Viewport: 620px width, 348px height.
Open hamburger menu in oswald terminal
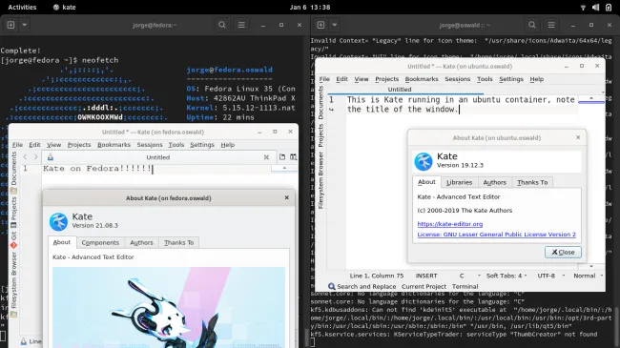[x=551, y=25]
